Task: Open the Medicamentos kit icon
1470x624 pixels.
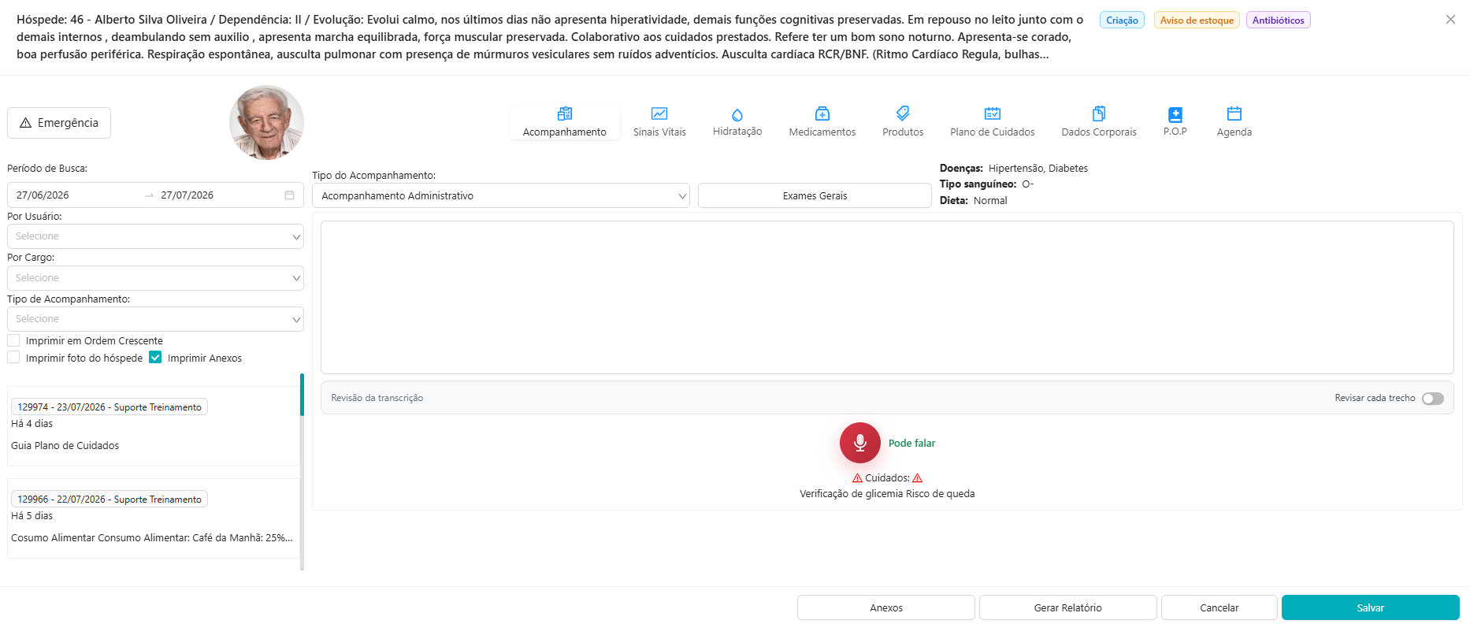Action: click(822, 113)
